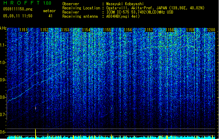219x139 pixels.
Task: Click the red meteor echo spot near 1152
Action: pyautogui.click(x=36, y=108)
